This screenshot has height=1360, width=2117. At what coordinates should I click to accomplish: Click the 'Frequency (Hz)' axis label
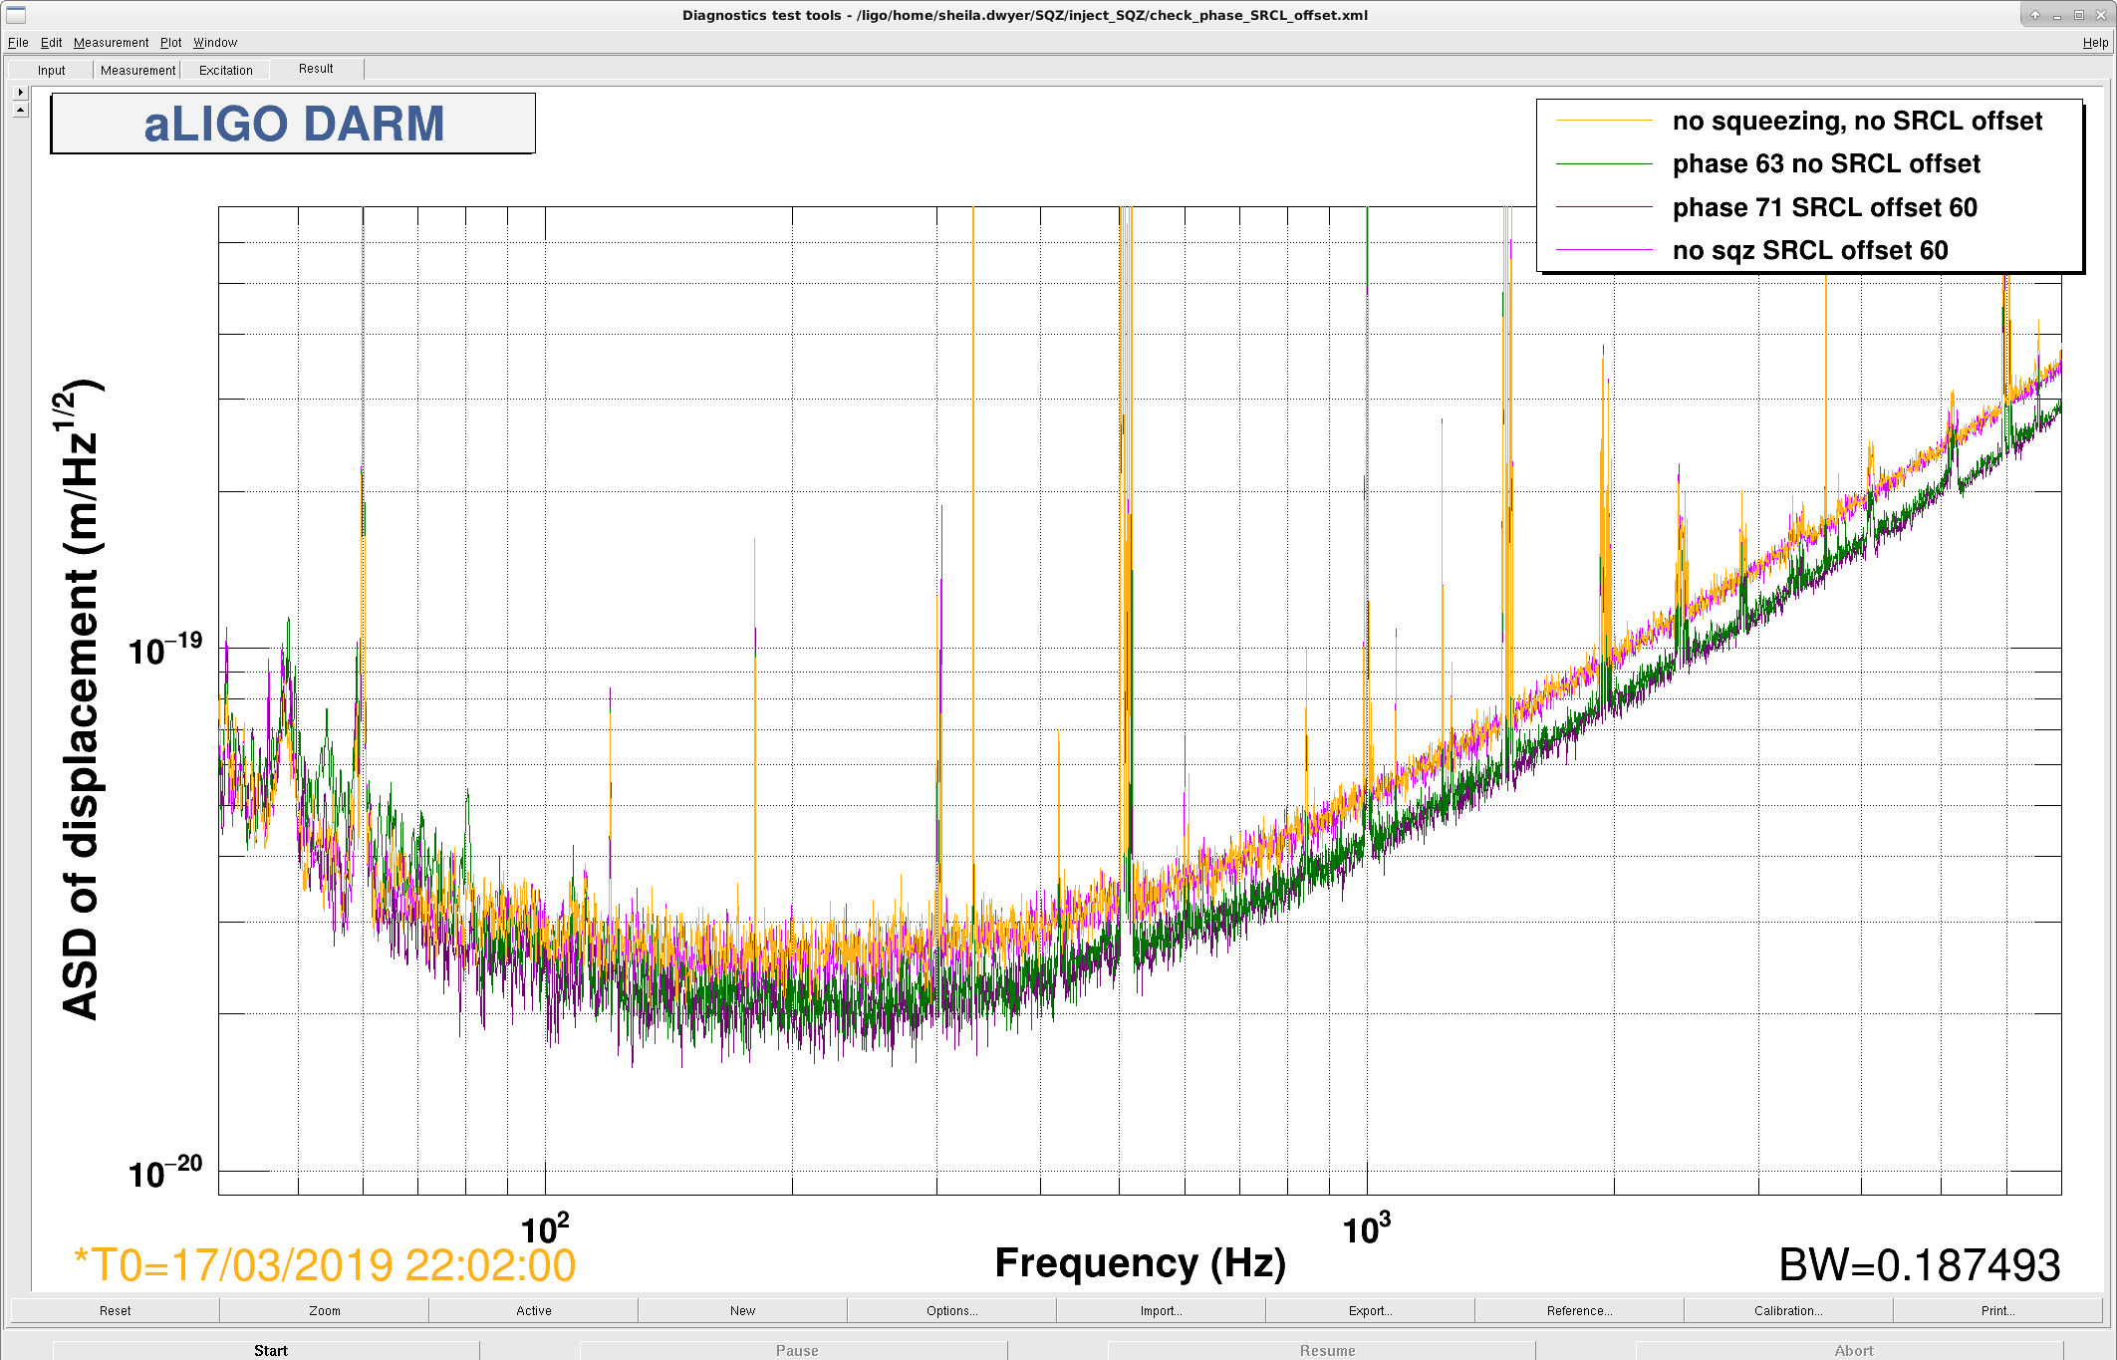(x=1141, y=1263)
